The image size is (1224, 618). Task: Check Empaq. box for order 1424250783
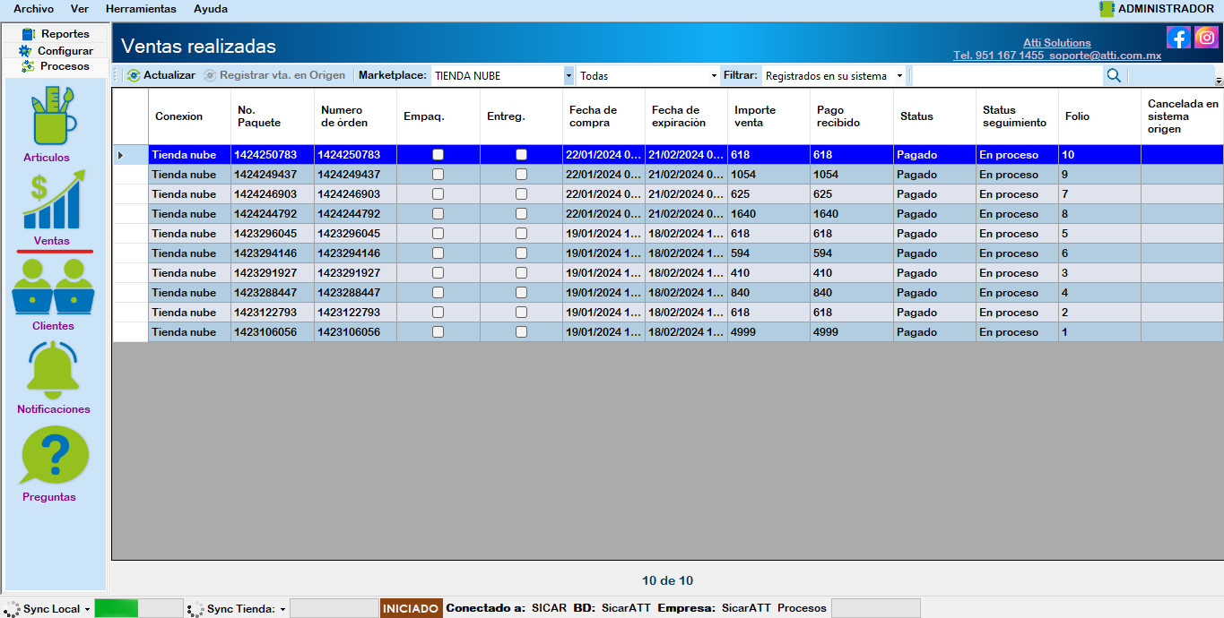pyautogui.click(x=438, y=155)
